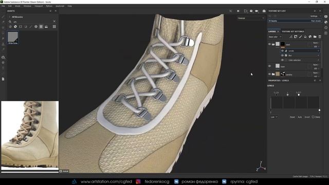Toggle visibility of boots texture set

tap(270, 21)
